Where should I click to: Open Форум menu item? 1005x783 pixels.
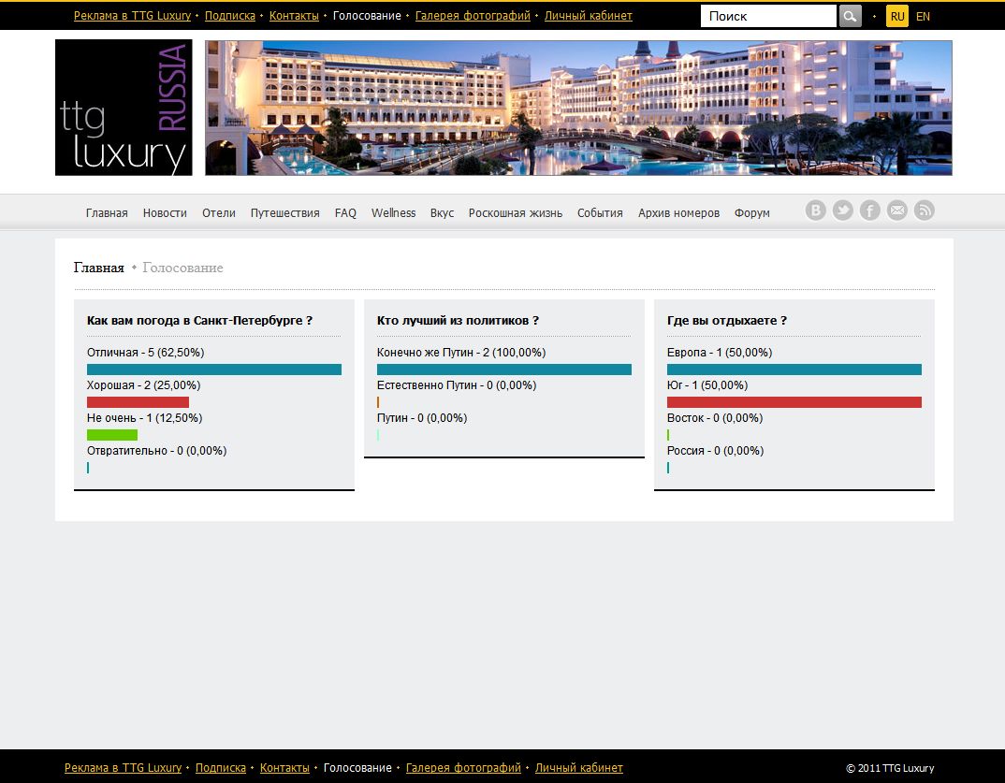(751, 212)
